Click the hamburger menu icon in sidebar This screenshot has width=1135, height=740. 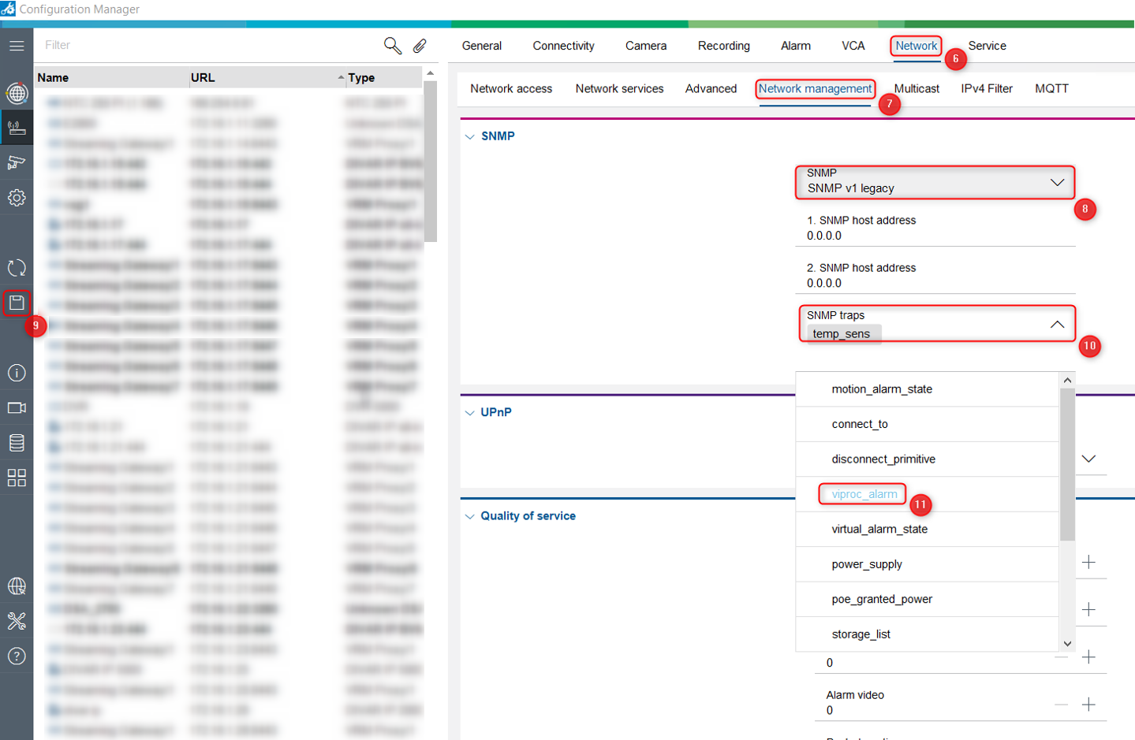17,46
